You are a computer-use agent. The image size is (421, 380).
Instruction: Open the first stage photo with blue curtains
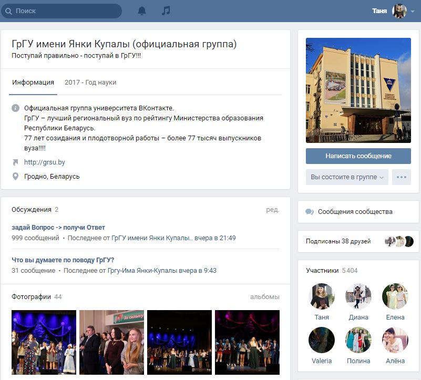point(44,342)
